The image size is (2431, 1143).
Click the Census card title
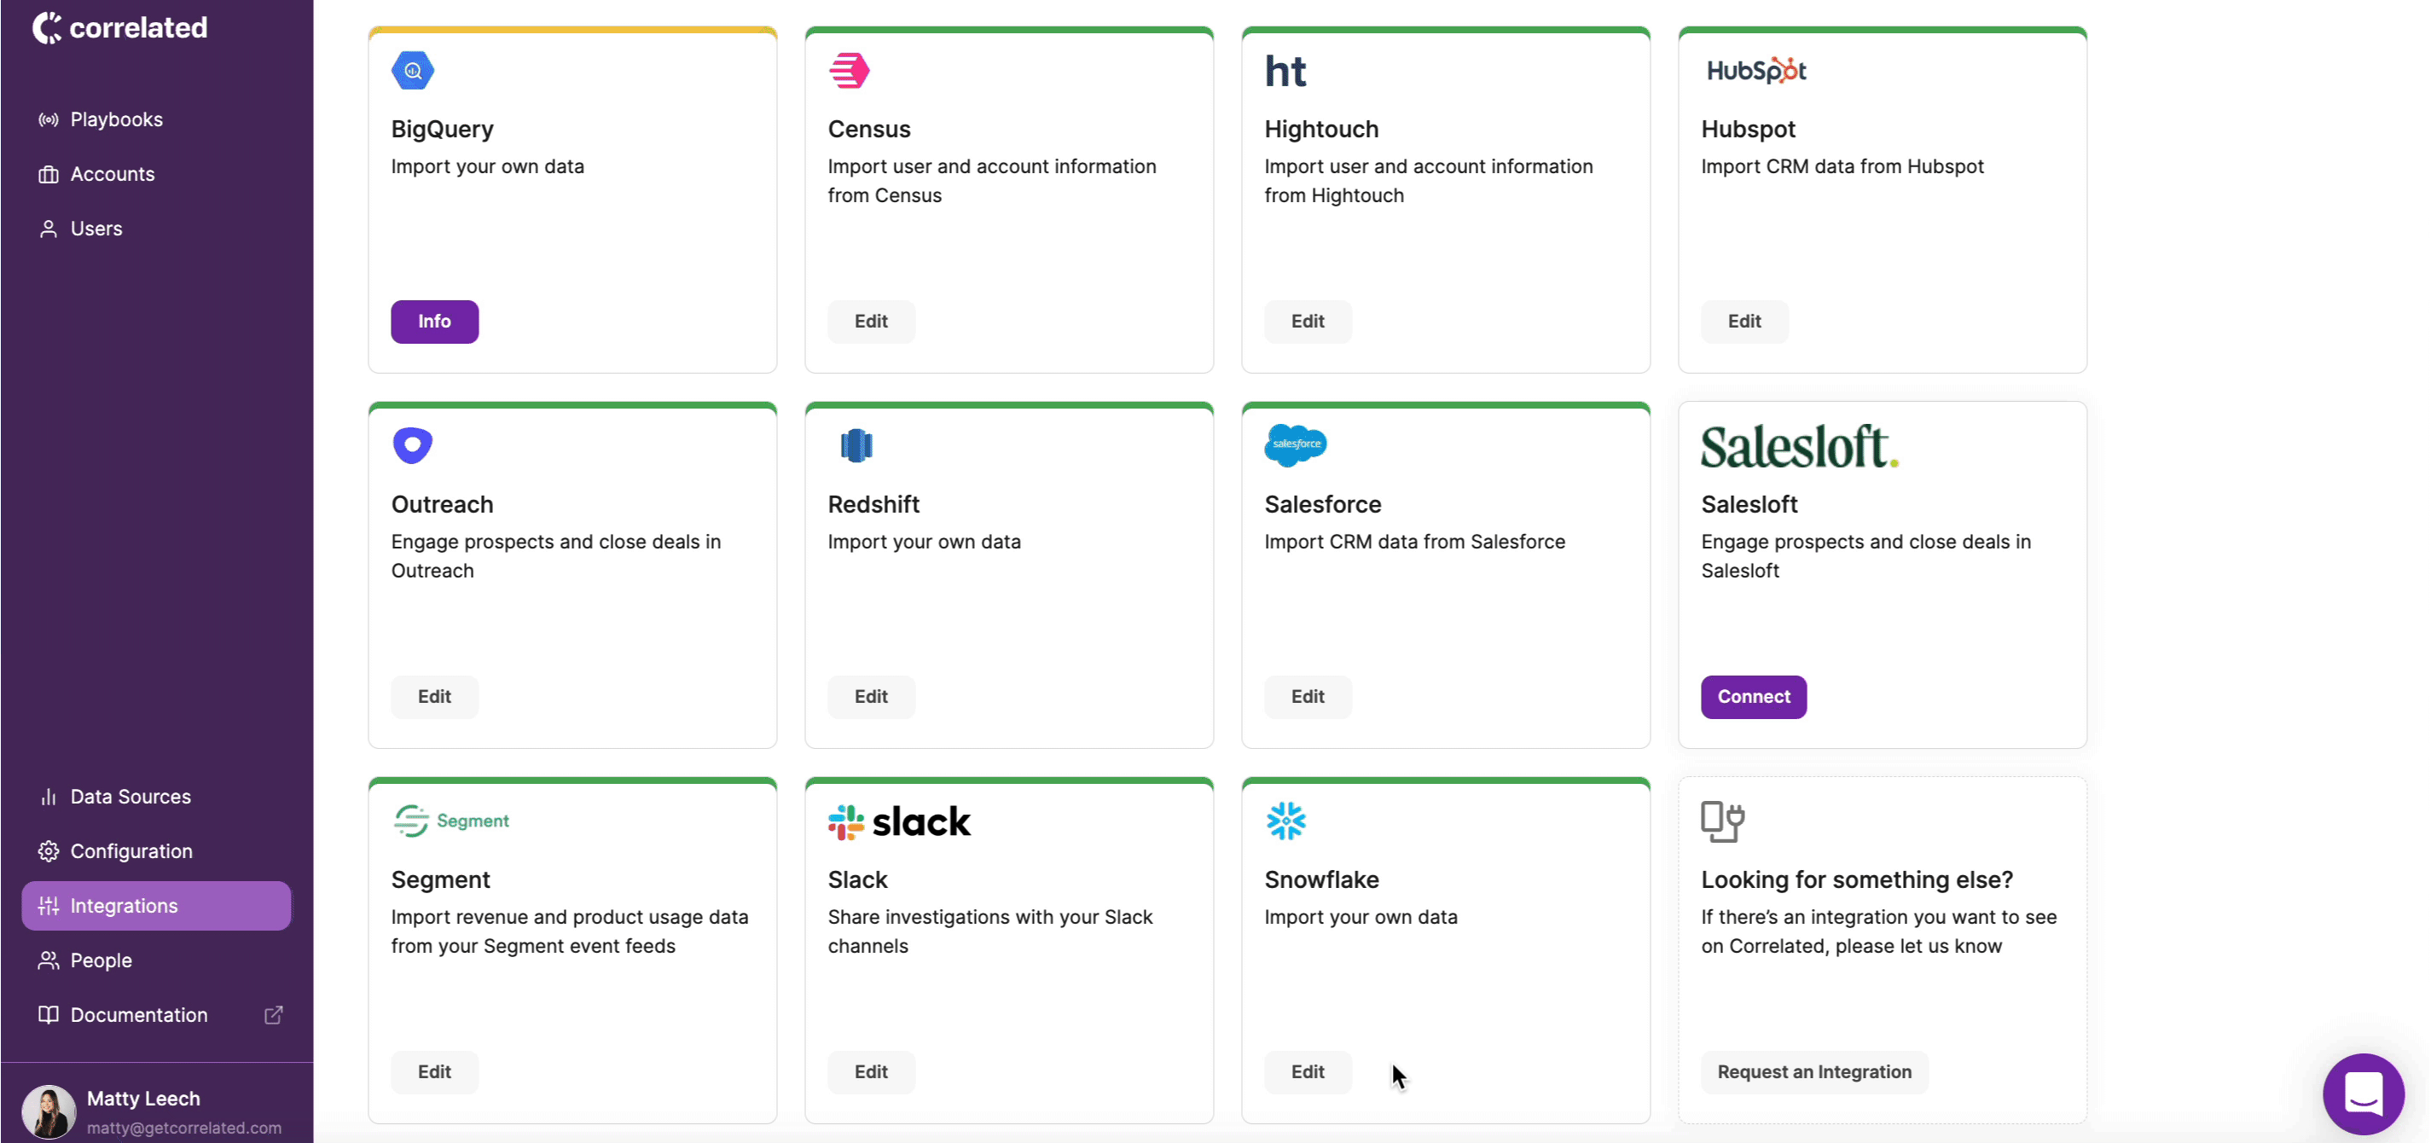(869, 130)
